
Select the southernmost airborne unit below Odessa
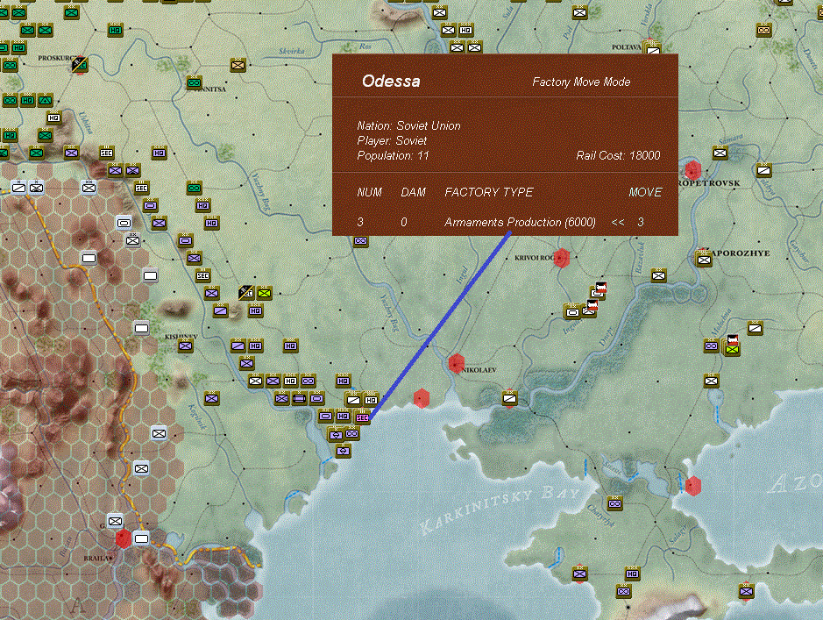[343, 451]
